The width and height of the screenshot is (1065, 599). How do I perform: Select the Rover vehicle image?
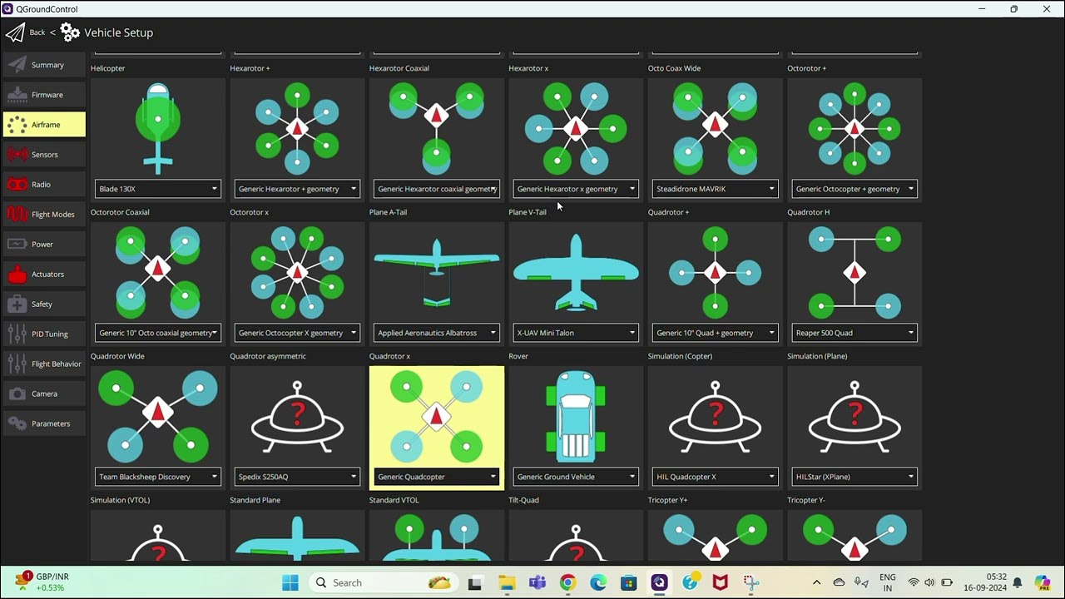(x=576, y=416)
